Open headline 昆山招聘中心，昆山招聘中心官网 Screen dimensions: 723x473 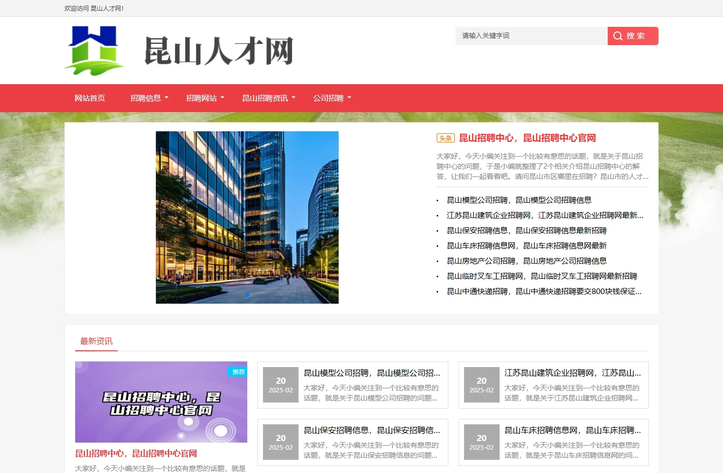tap(528, 138)
